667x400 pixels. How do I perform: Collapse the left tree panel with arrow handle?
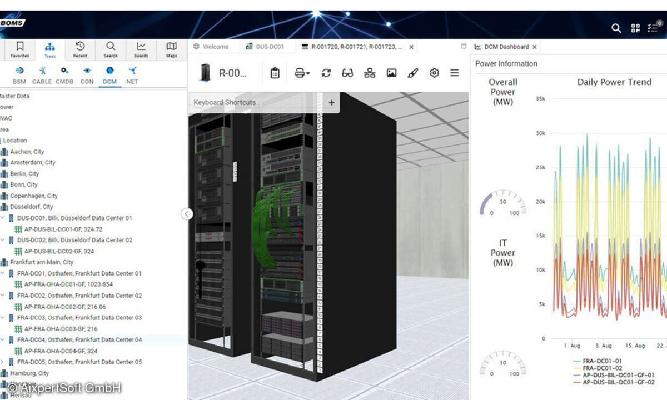[187, 214]
